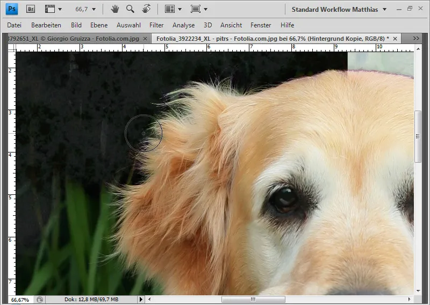Open the Analyse menu
Viewport: 430px width, 305px height.
pyautogui.click(x=183, y=25)
